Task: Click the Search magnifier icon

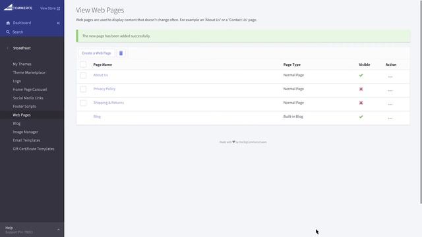Action: pyautogui.click(x=8, y=32)
